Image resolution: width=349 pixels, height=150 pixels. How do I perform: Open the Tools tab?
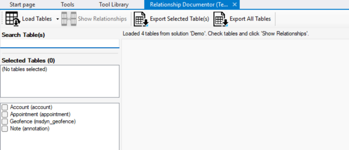pyautogui.click(x=67, y=4)
